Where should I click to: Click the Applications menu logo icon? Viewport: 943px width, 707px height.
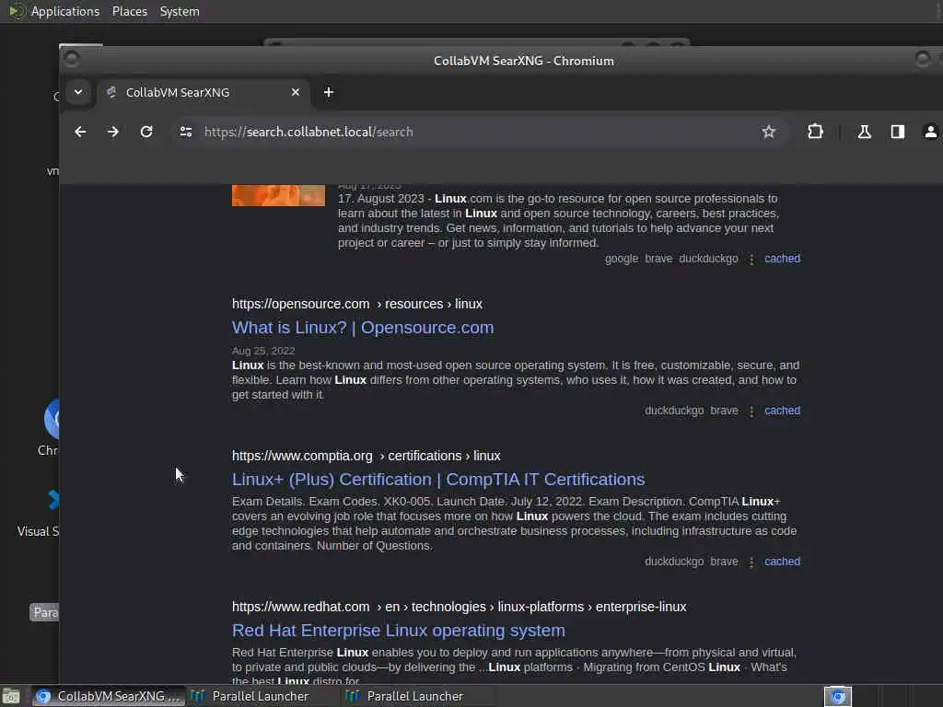pyautogui.click(x=17, y=11)
